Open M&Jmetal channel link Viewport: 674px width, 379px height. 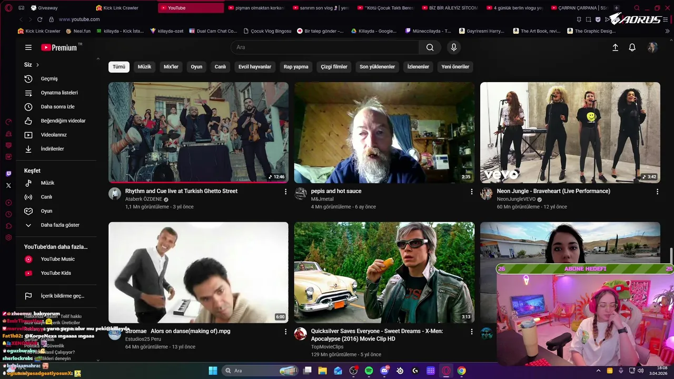(322, 200)
